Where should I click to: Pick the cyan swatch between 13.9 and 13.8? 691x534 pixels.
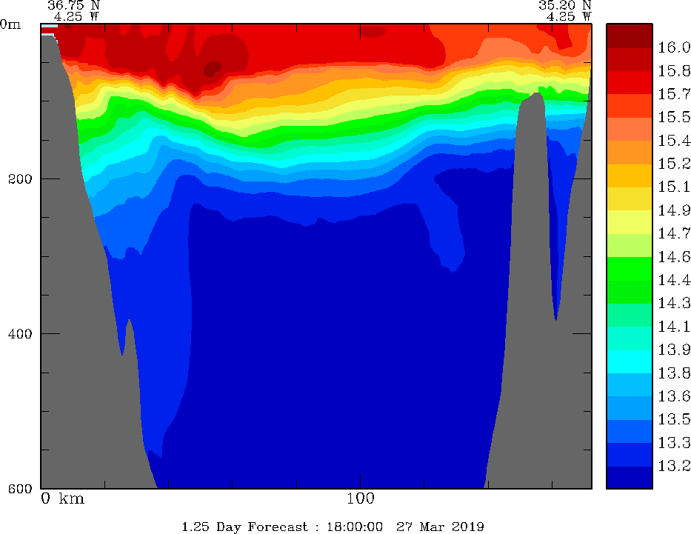[x=630, y=361]
